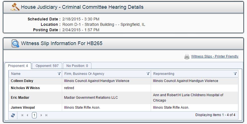Sort by Name column header
This screenshot has height=124, width=247.
(x=16, y=74)
